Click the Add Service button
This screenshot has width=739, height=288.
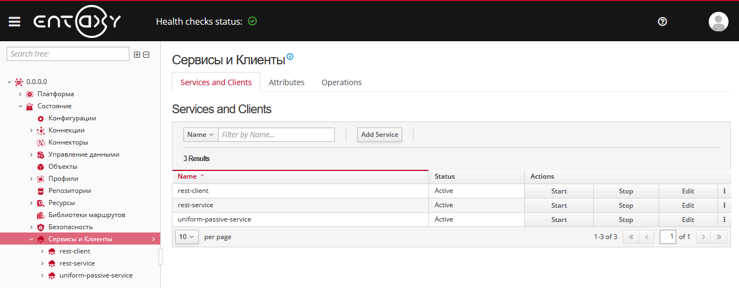(379, 135)
